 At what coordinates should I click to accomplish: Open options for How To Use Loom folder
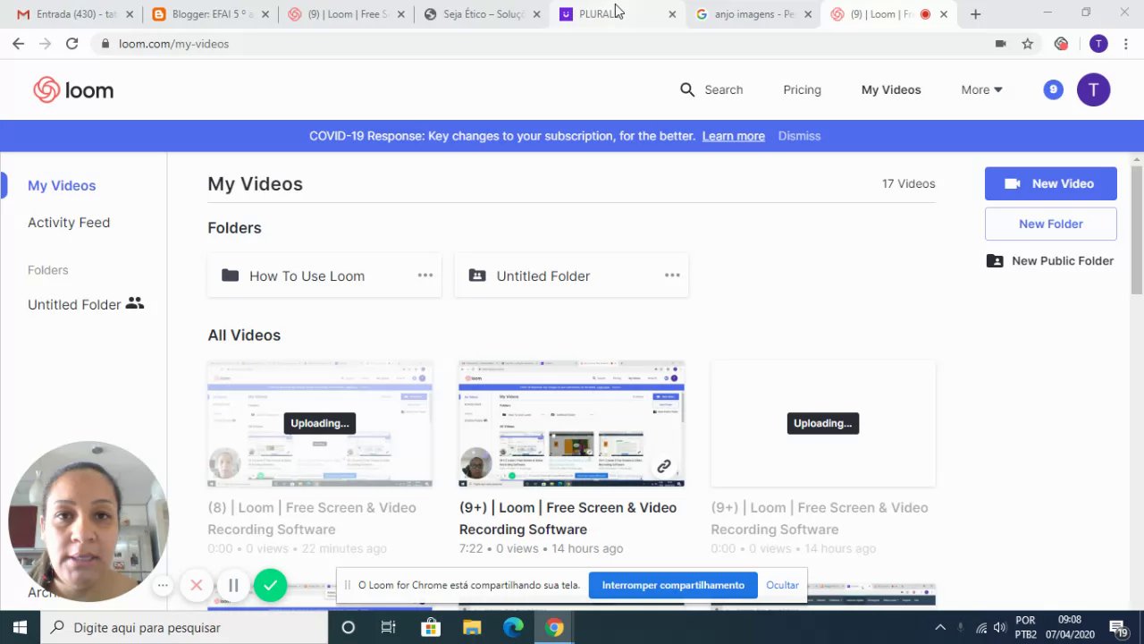(x=425, y=275)
